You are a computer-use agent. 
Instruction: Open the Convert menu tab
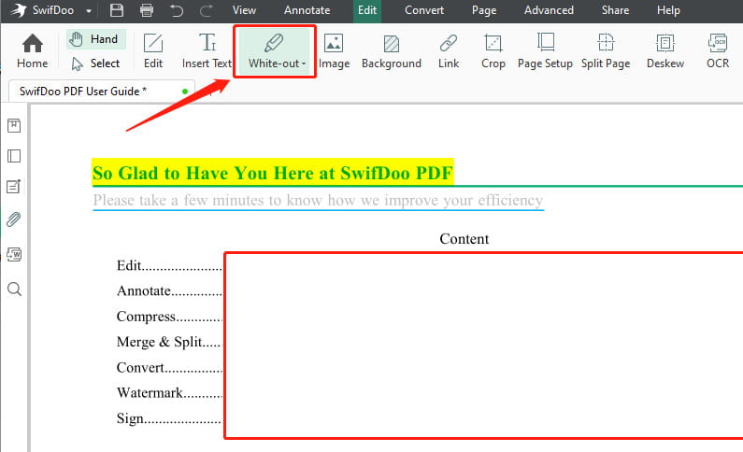click(424, 10)
